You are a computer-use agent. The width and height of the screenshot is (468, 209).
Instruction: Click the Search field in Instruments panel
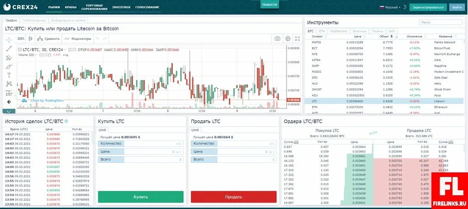pyautogui.click(x=441, y=22)
